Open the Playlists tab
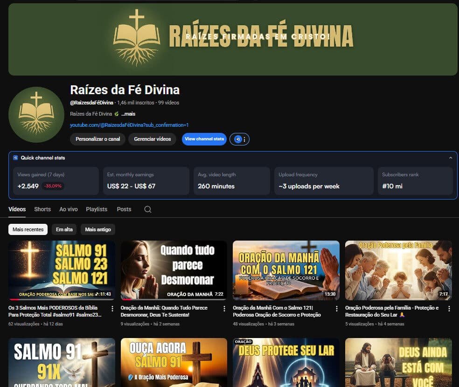 tap(96, 209)
